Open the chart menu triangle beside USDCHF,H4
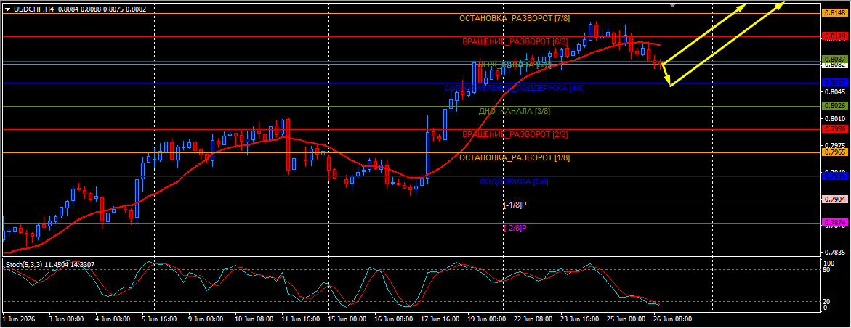 [x=7, y=9]
